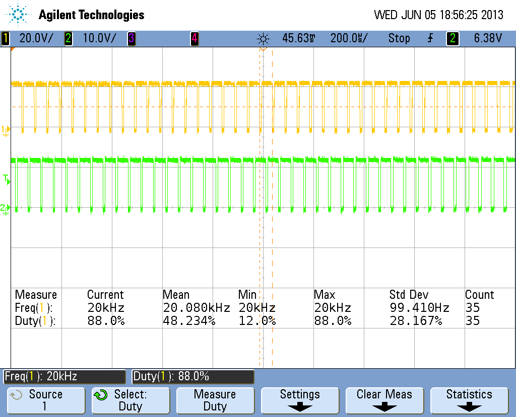Toggle the Stop acquisition status
Screen dimensions: 516x417
(x=399, y=38)
